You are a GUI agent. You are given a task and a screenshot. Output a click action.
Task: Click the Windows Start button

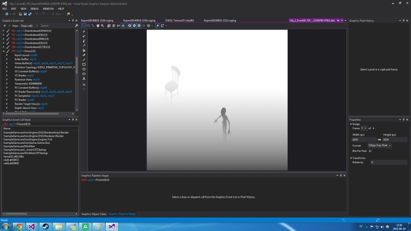click(x=6, y=226)
